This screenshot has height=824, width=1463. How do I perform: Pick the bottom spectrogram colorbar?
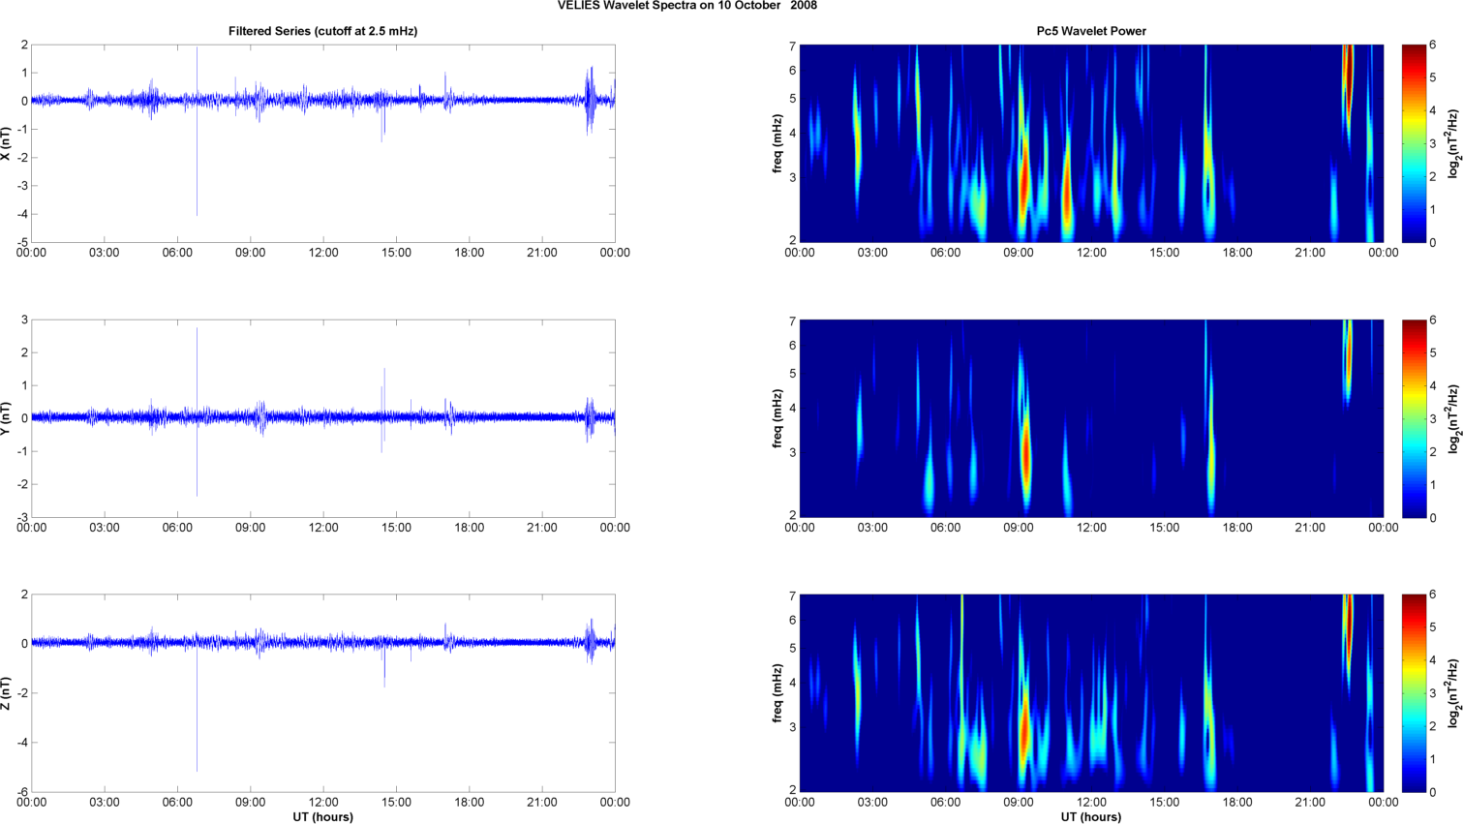coord(1414,693)
